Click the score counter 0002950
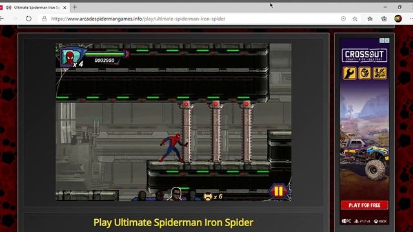The height and width of the screenshot is (232, 413). [105, 61]
